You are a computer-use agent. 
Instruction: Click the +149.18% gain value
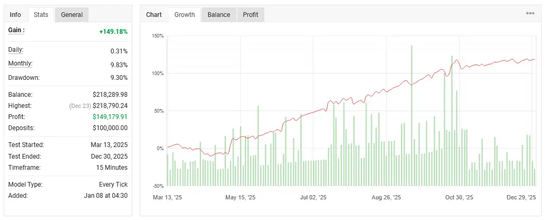(113, 32)
